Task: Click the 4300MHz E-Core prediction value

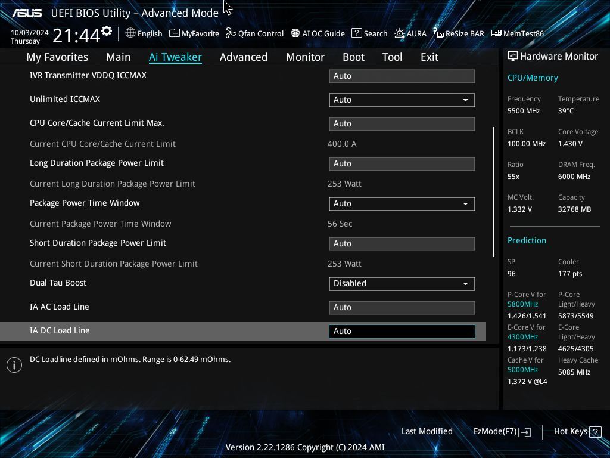Action: click(x=522, y=337)
